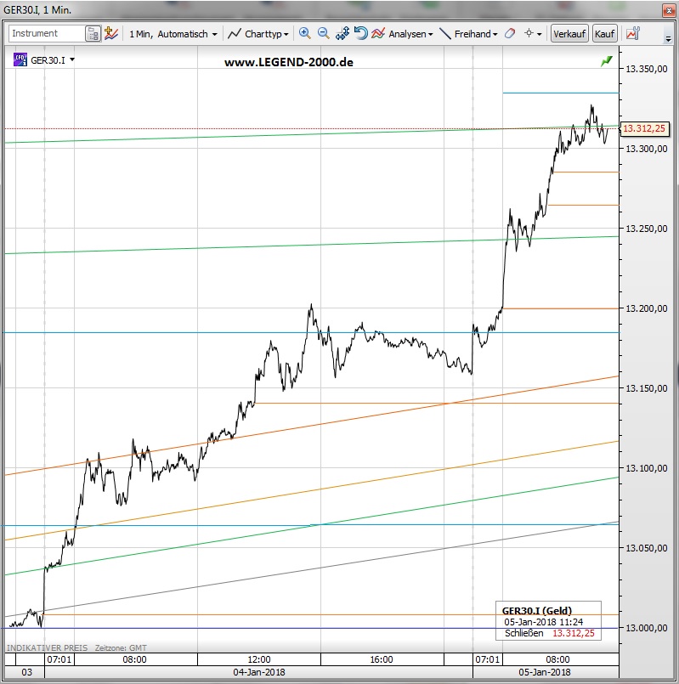Click the indicator icon beside Analysen
Image resolution: width=679 pixels, height=684 pixels.
378,34
